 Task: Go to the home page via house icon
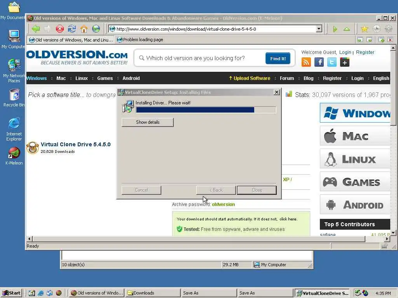84,29
